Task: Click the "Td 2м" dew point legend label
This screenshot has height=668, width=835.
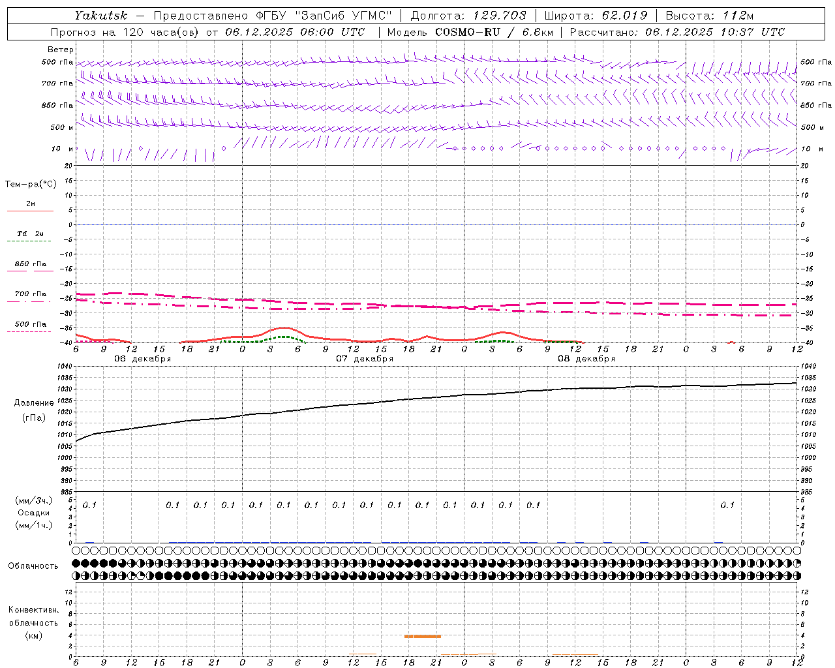Action: pos(31,234)
